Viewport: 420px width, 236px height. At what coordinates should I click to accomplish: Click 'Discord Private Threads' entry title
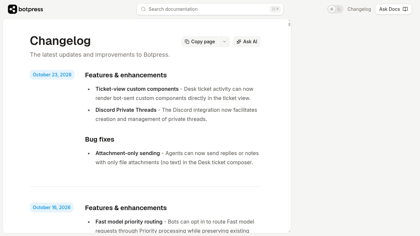pos(126,110)
